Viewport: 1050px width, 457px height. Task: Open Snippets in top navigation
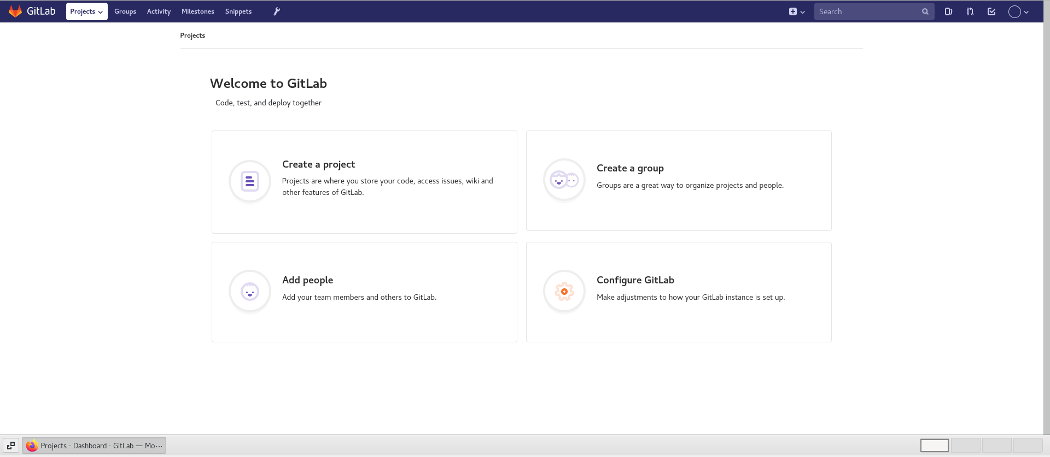click(x=238, y=11)
